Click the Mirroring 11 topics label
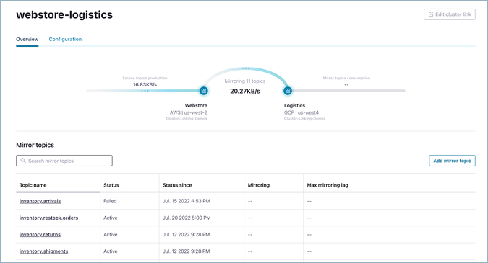The image size is (488, 263). click(245, 81)
